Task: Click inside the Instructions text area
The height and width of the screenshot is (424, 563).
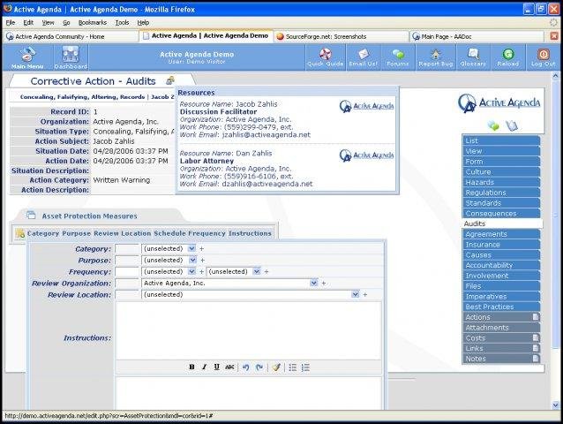Action: [249, 330]
